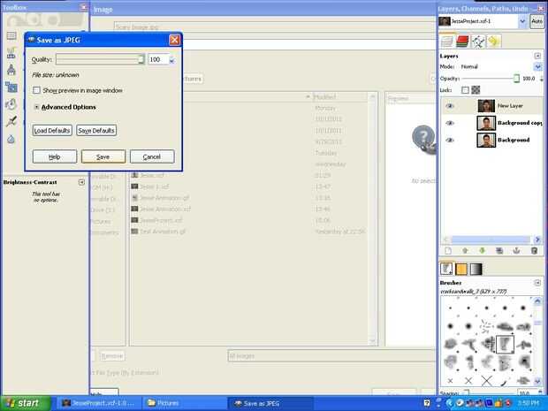Open the JesseProject.xcf taskbar button
This screenshot has height=411, width=548.
99,403
